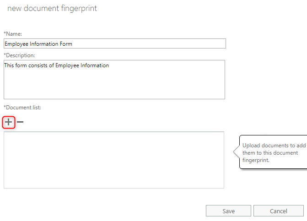This screenshot has height=221, width=307.
Task: Select the empty Document list box
Action: (114, 160)
